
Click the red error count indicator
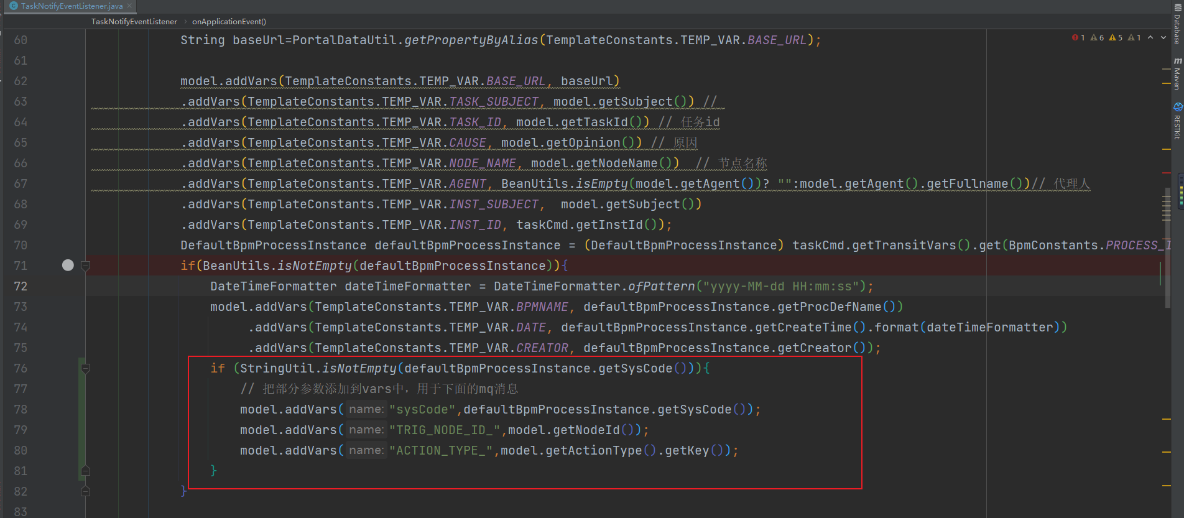tap(1078, 38)
